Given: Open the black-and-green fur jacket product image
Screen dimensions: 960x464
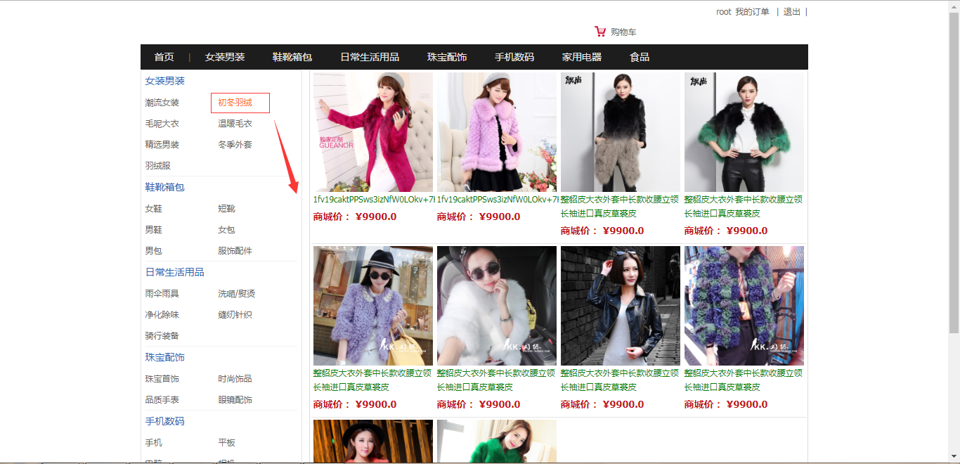Looking at the screenshot, I should click(x=744, y=132).
